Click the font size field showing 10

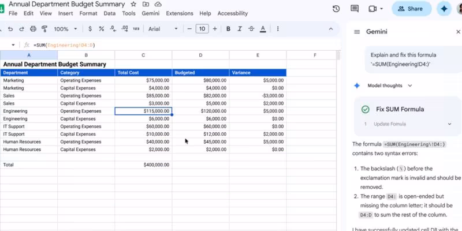pyautogui.click(x=202, y=29)
